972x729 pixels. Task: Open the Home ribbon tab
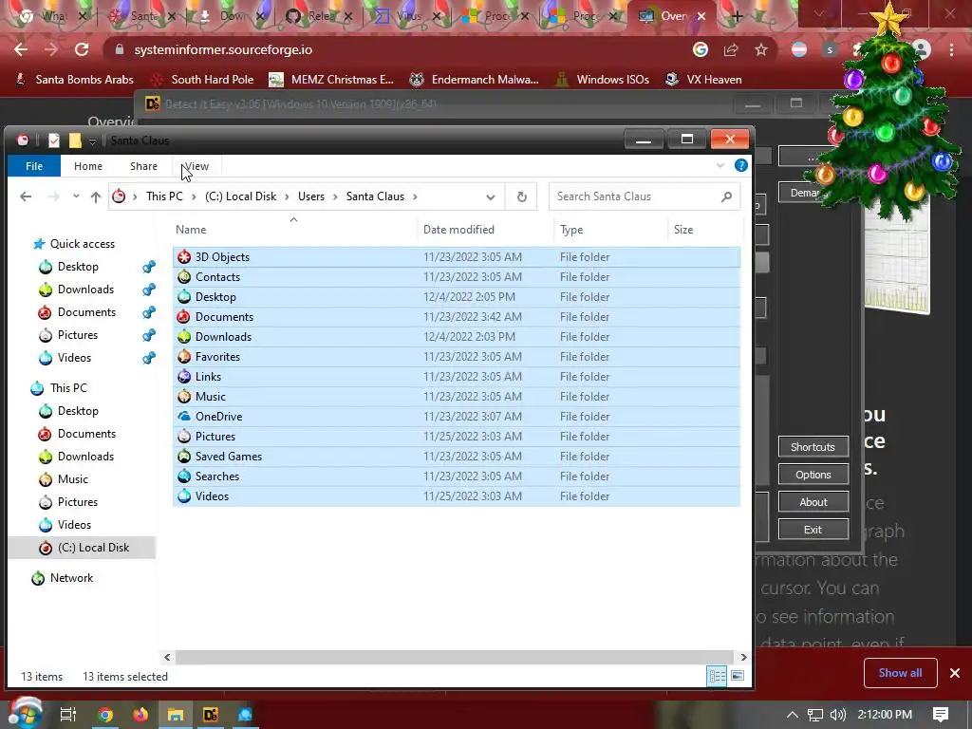tap(88, 166)
